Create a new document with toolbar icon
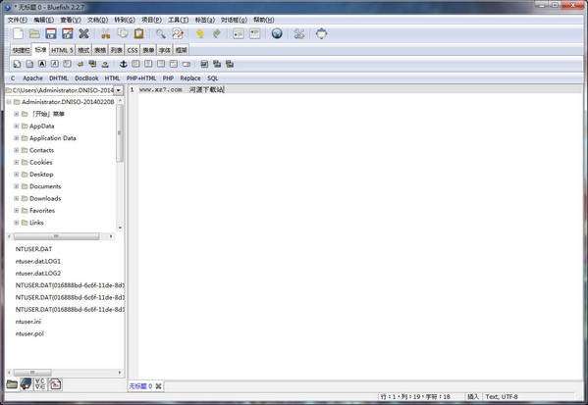 [x=18, y=34]
